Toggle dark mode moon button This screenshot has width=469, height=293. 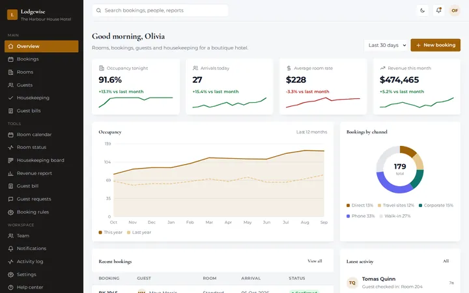tap(422, 10)
